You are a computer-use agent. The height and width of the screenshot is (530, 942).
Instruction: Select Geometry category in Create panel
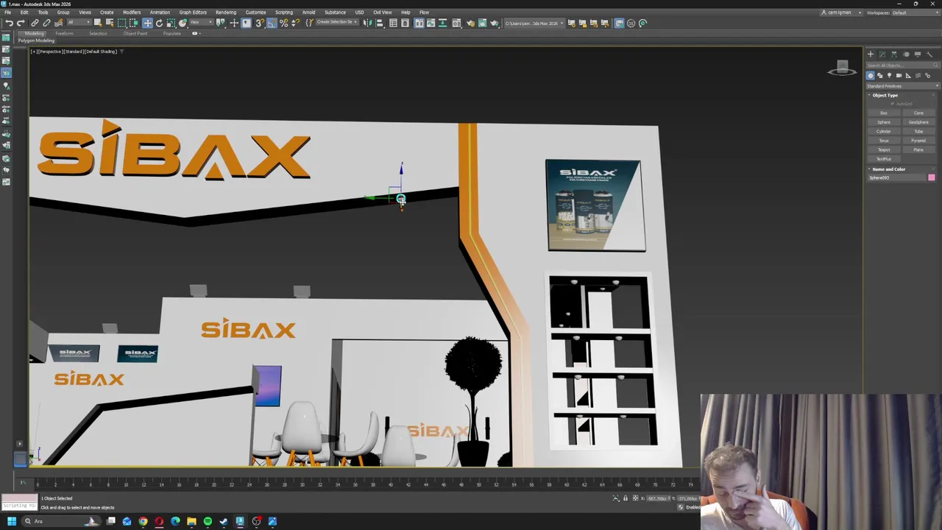871,75
